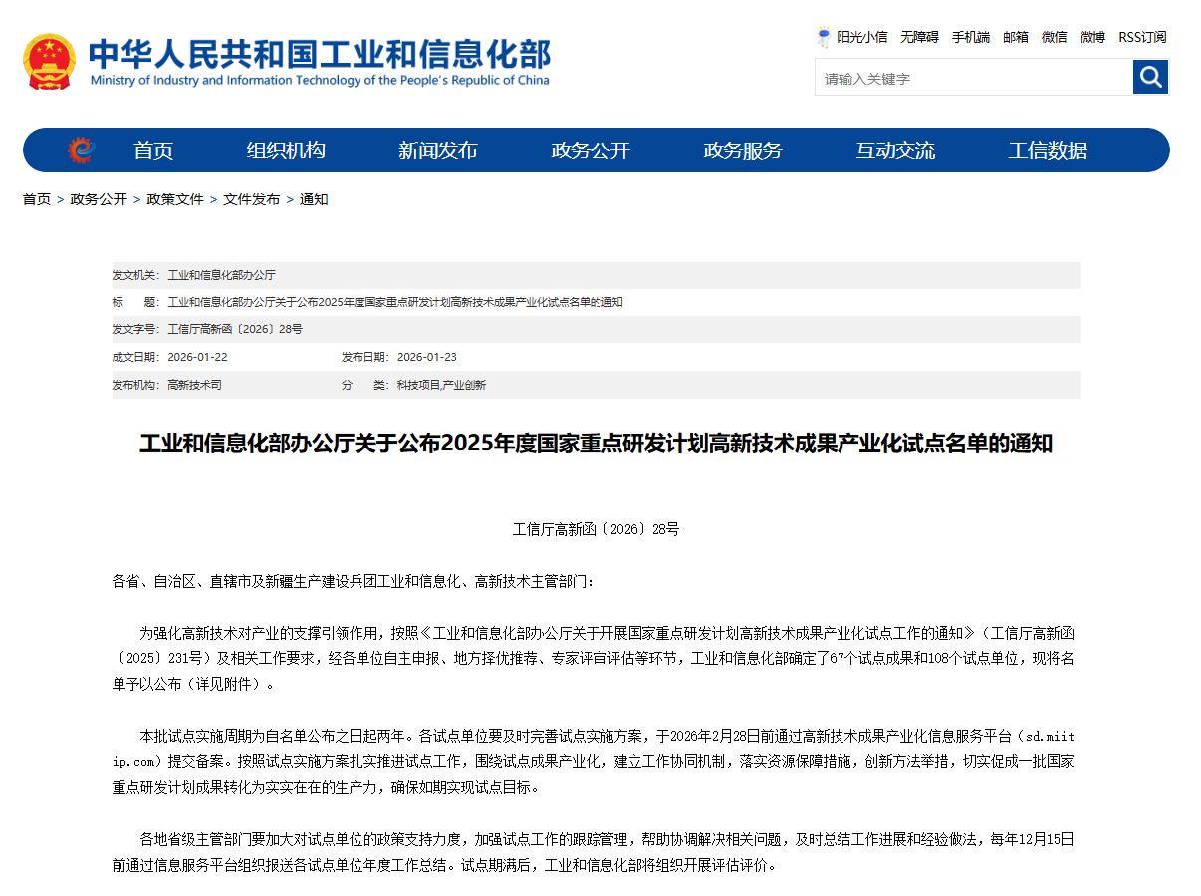Click the red MIIT logo icon in navigation bar
Viewport: 1201px width, 896px height.
point(80,149)
